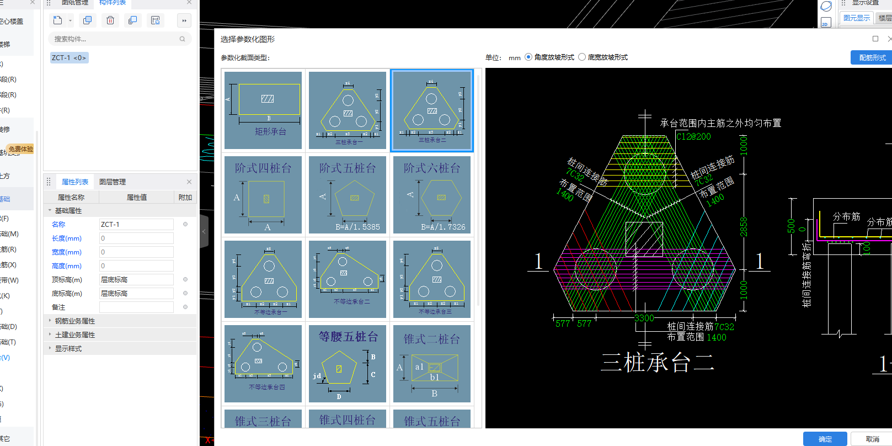
Task: Click the 长度(mm) value field
Action: coord(136,238)
